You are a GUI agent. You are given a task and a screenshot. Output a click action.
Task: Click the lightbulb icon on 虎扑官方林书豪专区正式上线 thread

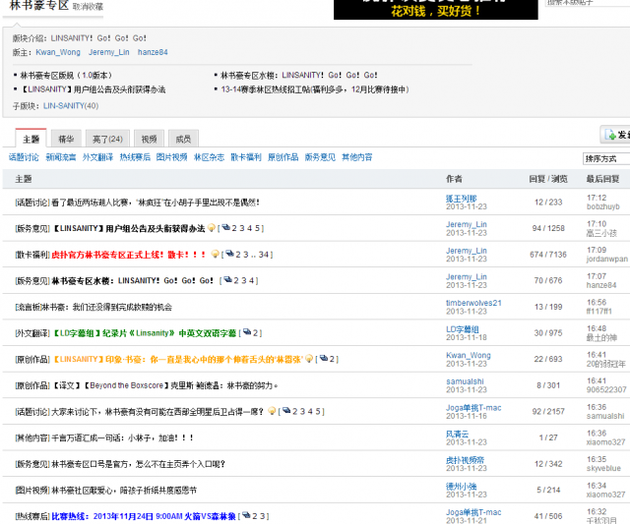[215, 255]
